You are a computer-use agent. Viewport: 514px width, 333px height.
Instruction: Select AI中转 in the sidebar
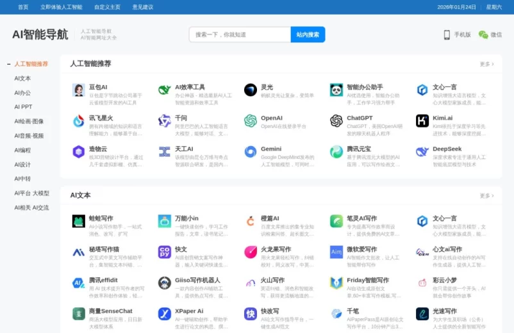click(x=22, y=179)
